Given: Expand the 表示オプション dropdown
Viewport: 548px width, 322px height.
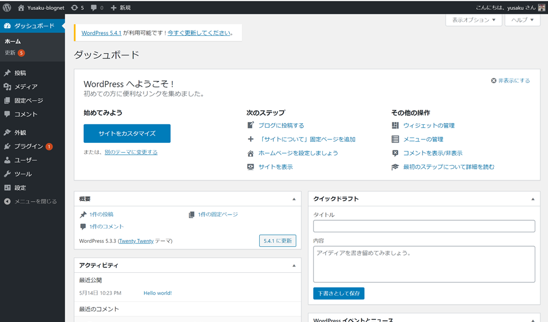Looking at the screenshot, I should tap(474, 20).
